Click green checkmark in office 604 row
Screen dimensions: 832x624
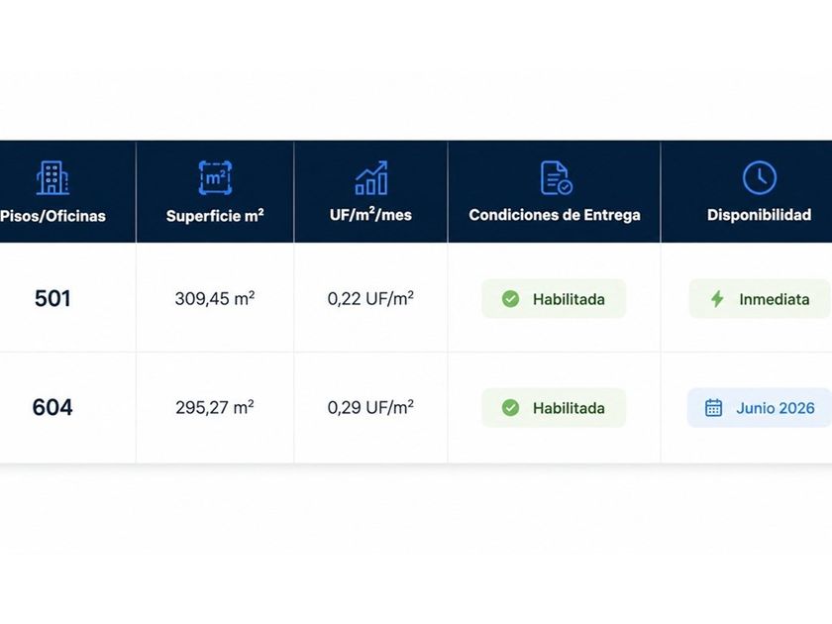(x=510, y=407)
